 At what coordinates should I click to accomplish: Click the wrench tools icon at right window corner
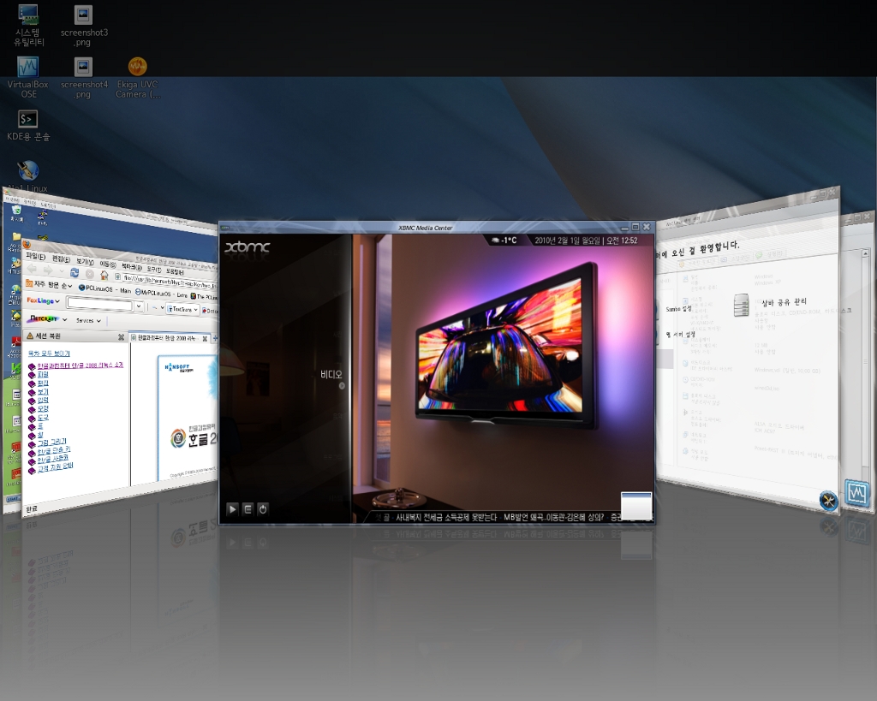click(x=828, y=500)
